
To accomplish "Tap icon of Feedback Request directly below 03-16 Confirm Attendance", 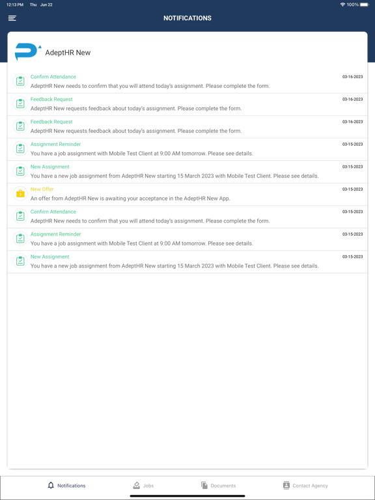I will click(20, 104).
